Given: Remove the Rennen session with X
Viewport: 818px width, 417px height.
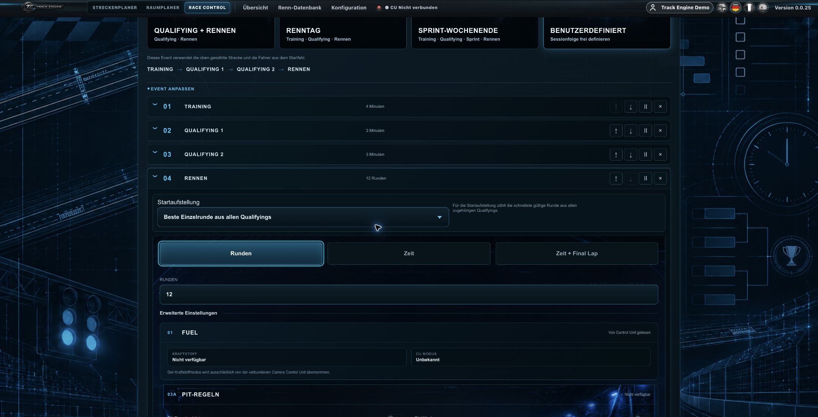Looking at the screenshot, I should pyautogui.click(x=660, y=178).
